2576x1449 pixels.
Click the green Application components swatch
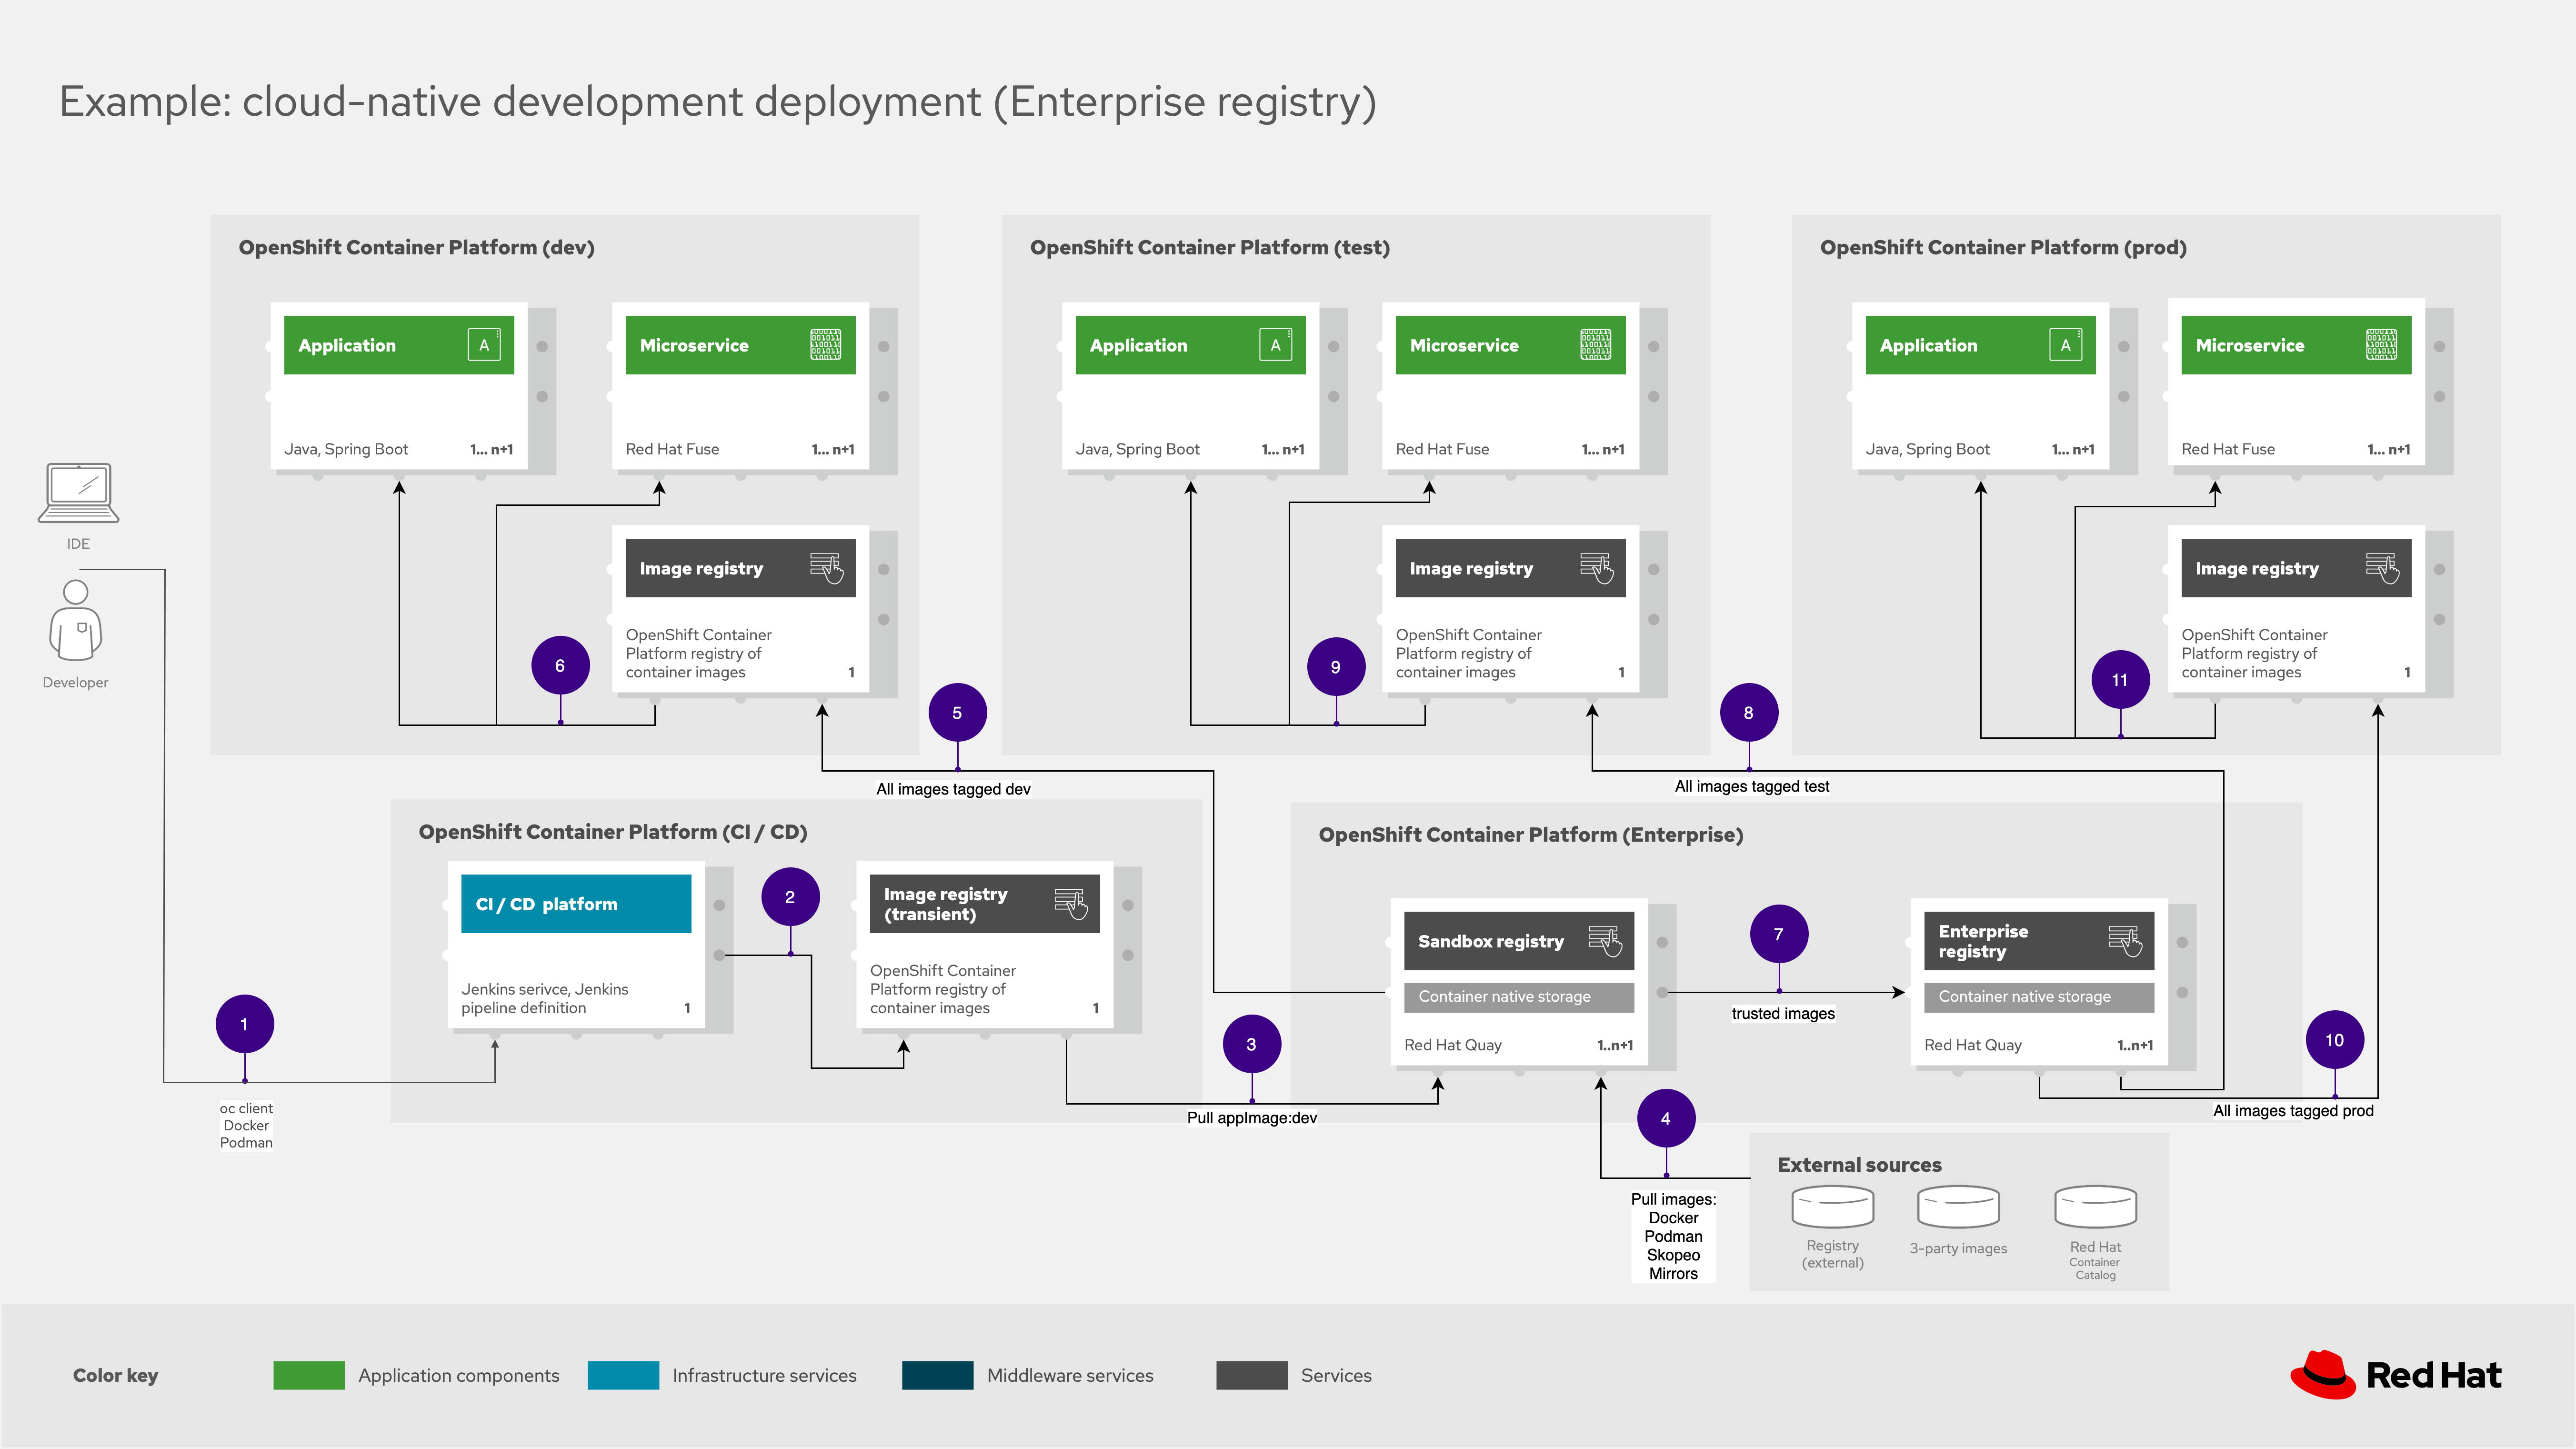[x=309, y=1375]
